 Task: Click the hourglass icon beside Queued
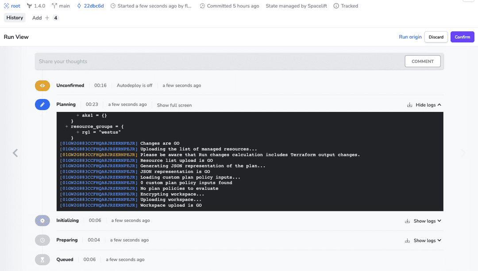[x=42, y=260]
